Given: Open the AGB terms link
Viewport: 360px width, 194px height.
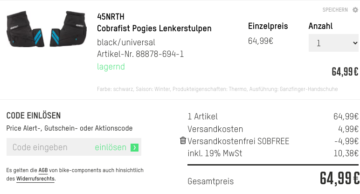Looking at the screenshot, I should coord(43,171).
